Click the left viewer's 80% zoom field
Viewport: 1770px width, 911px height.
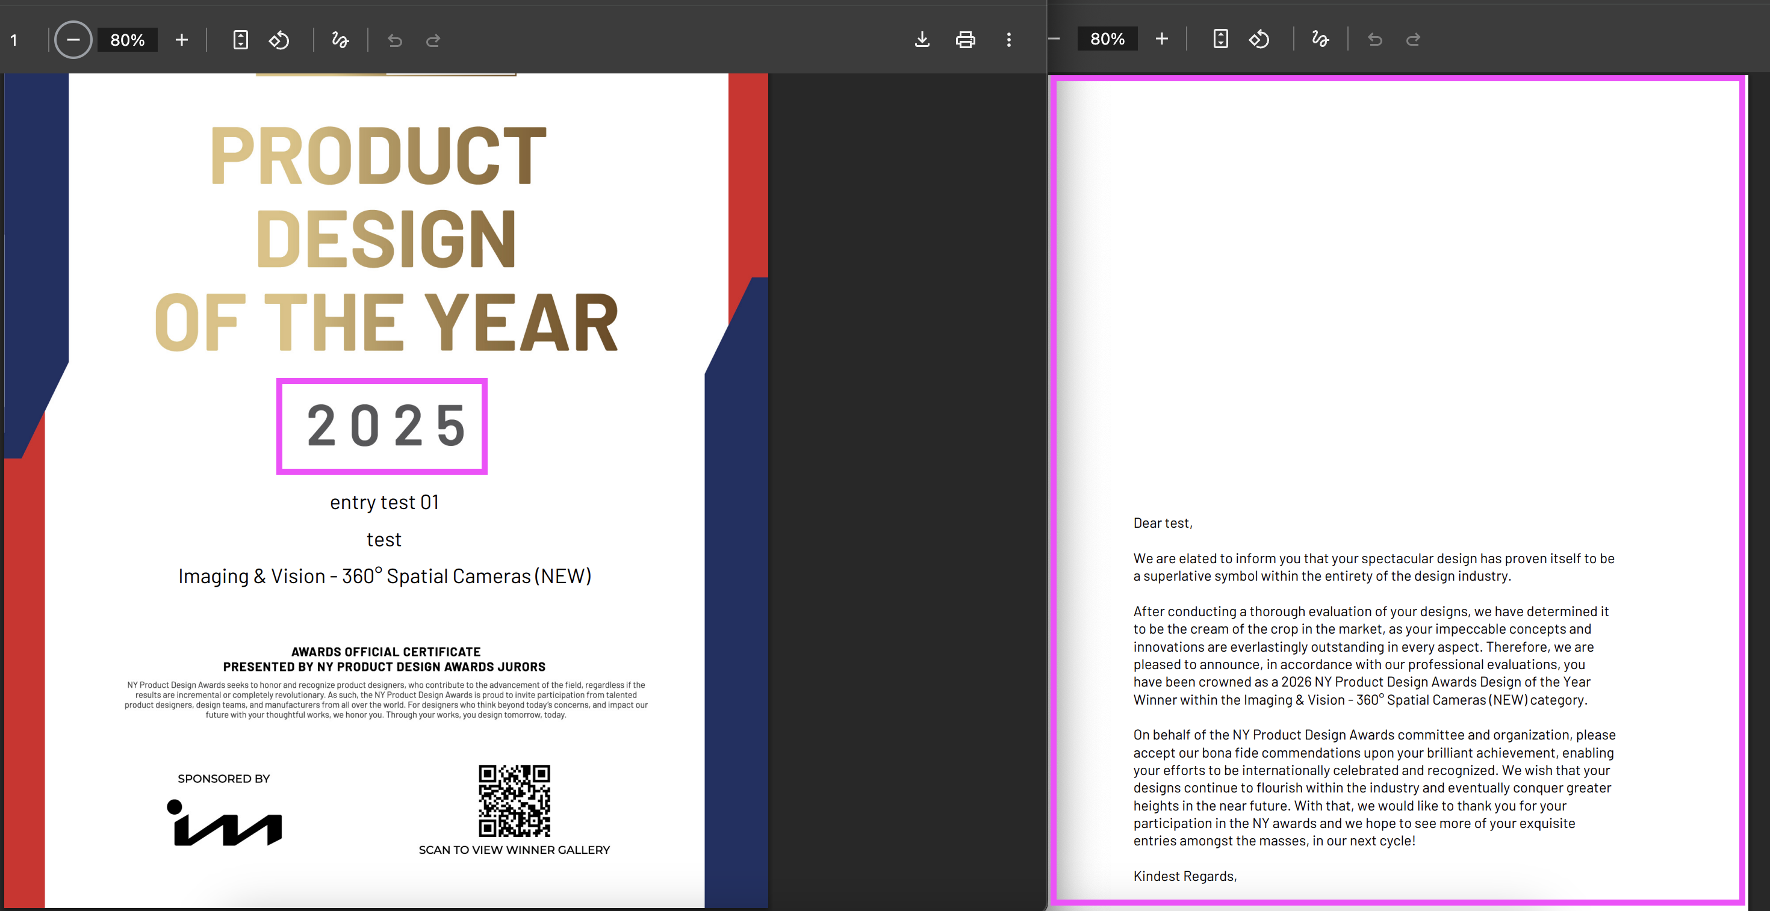click(128, 40)
